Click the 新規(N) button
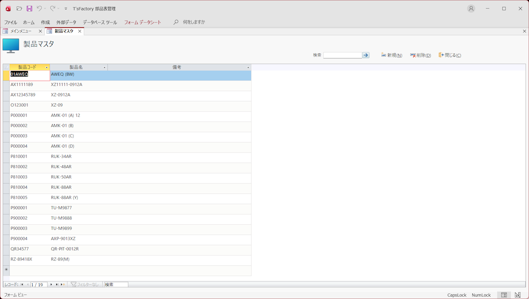529x299 pixels. [392, 55]
